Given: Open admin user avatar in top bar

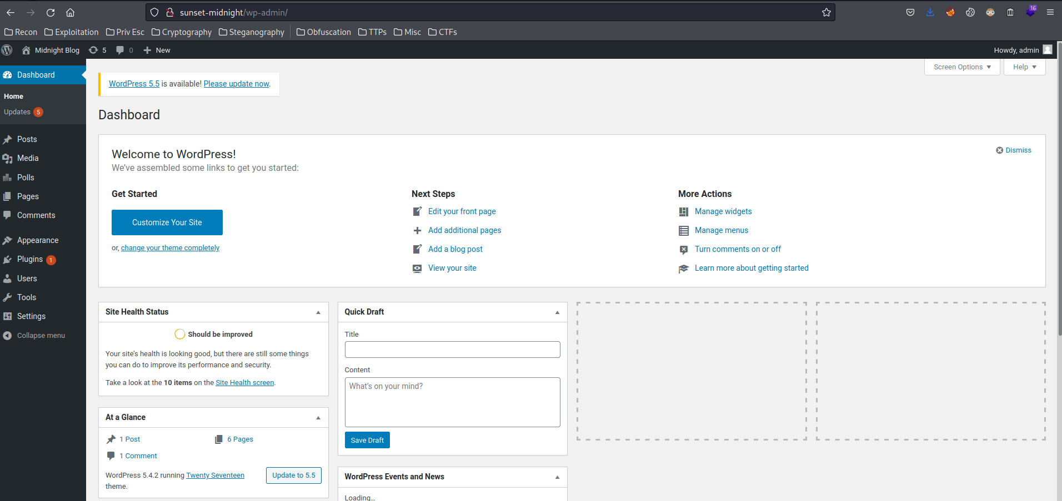Looking at the screenshot, I should tap(1048, 50).
